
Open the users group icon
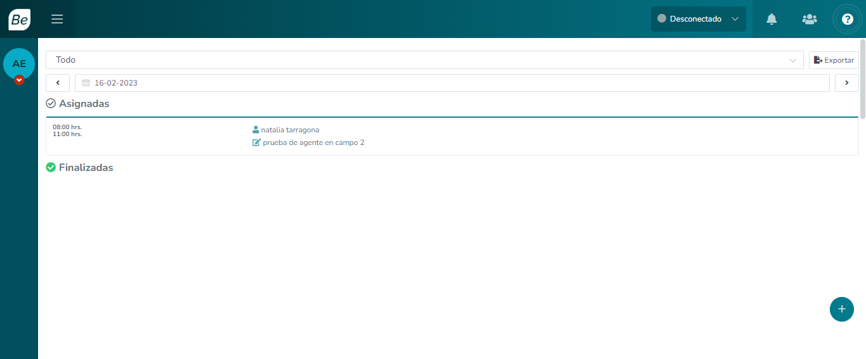810,19
